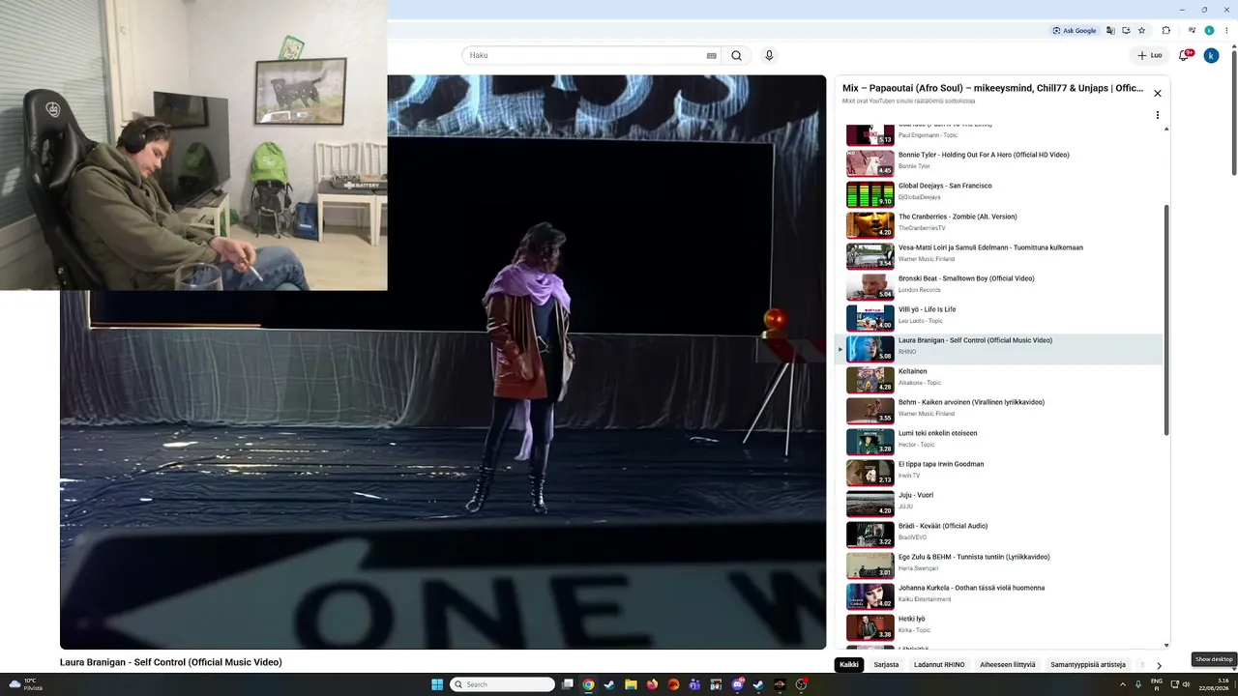This screenshot has height=696, width=1238.
Task: Click the Chrome icon on the taskbar
Action: pyautogui.click(x=588, y=684)
